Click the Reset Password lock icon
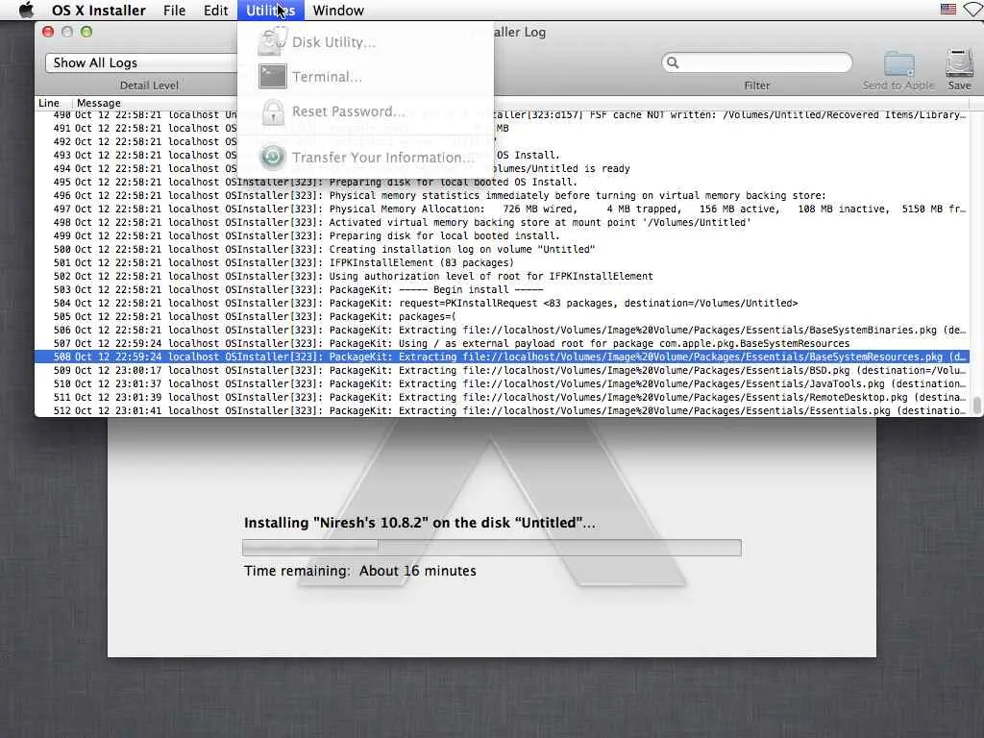984x738 pixels. (272, 111)
